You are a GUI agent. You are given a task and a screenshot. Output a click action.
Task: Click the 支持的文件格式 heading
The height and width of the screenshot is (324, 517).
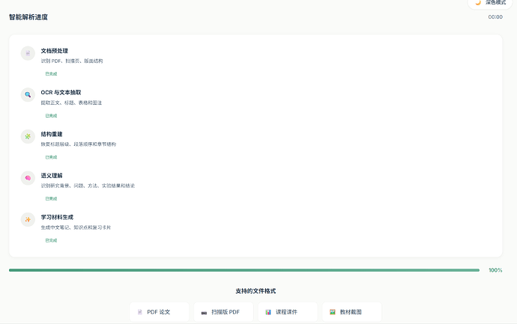click(256, 291)
